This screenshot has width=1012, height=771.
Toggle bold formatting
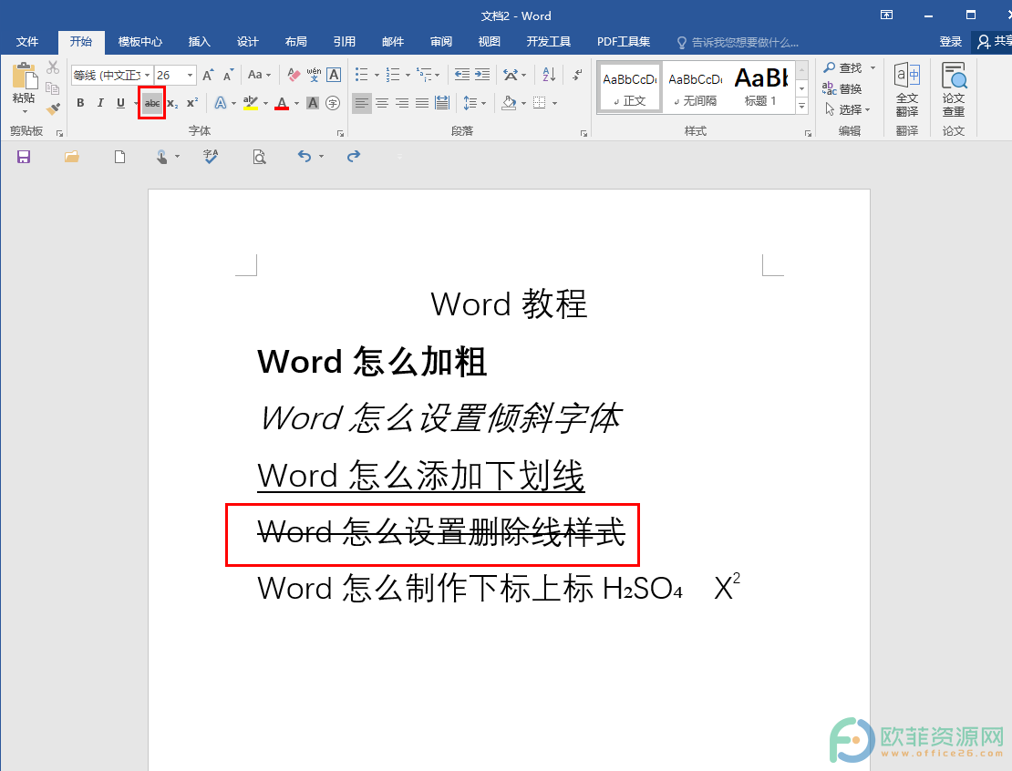pyautogui.click(x=80, y=103)
